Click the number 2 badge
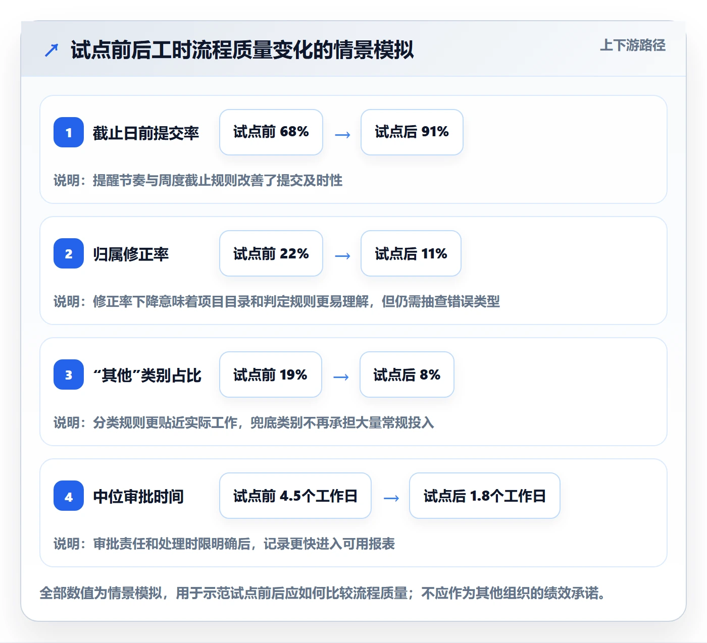The width and height of the screenshot is (707, 643). (69, 253)
